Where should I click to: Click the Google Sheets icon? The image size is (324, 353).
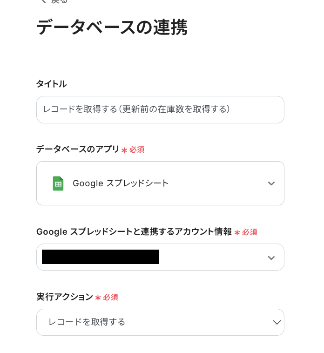pos(58,183)
